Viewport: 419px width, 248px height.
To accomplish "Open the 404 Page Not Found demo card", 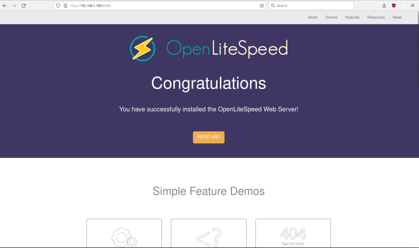I will (x=293, y=234).
